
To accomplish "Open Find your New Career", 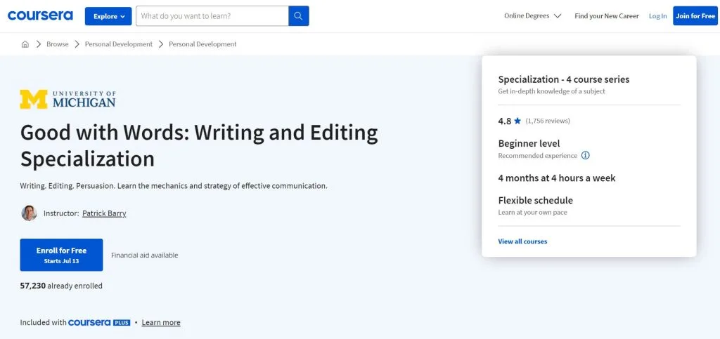I will pyautogui.click(x=607, y=15).
